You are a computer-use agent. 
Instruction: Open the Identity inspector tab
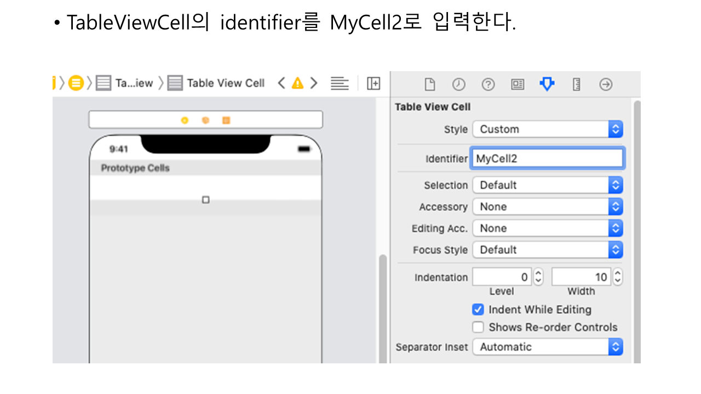518,84
